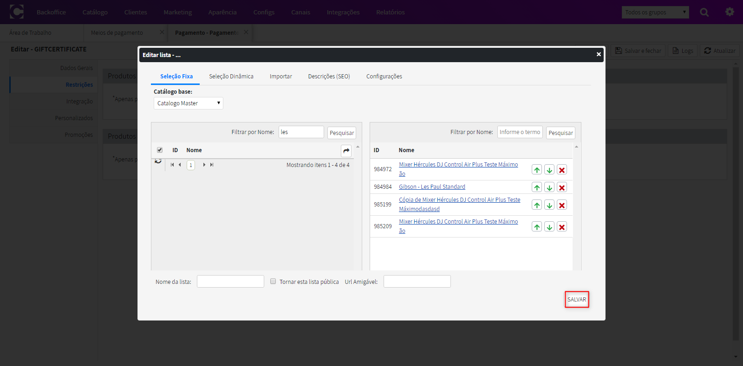Remove item 984972 from the list
This screenshot has height=366, width=743.
562,170
